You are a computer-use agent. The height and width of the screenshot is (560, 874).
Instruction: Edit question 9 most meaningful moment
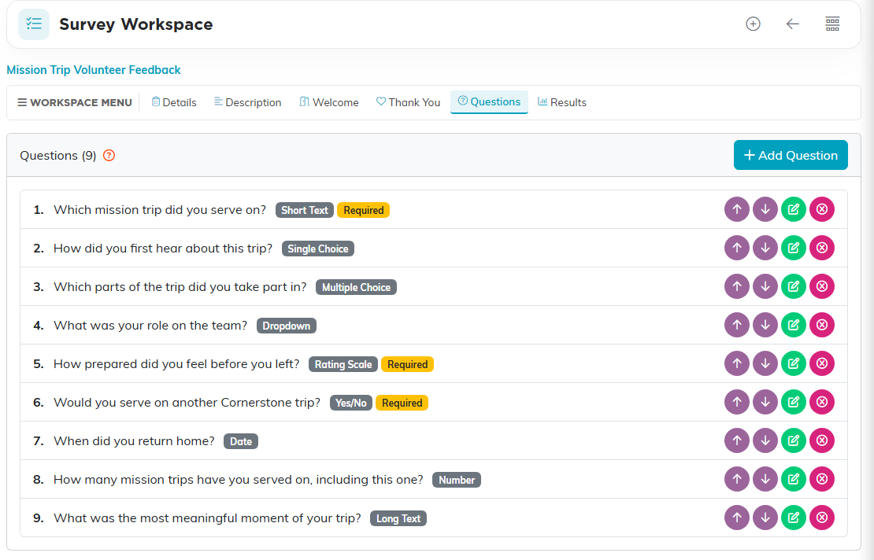point(794,518)
